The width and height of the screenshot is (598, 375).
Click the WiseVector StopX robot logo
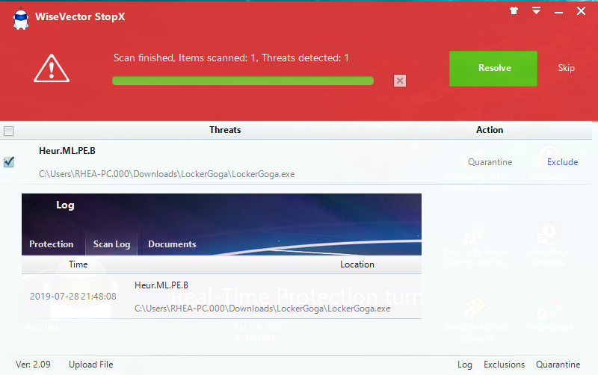tap(21, 19)
